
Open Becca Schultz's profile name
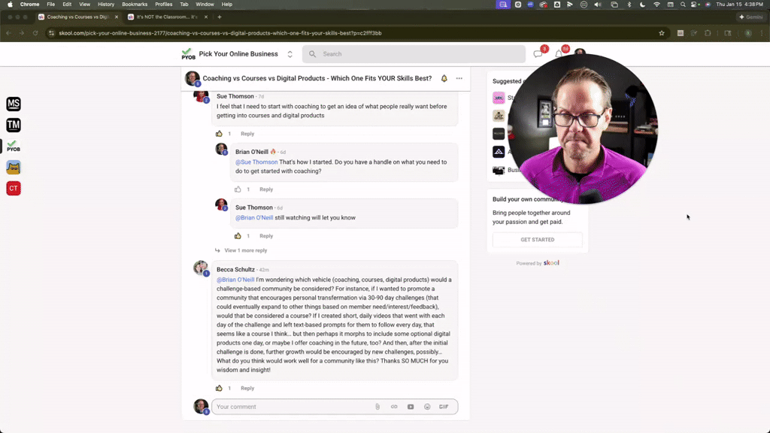click(235, 270)
